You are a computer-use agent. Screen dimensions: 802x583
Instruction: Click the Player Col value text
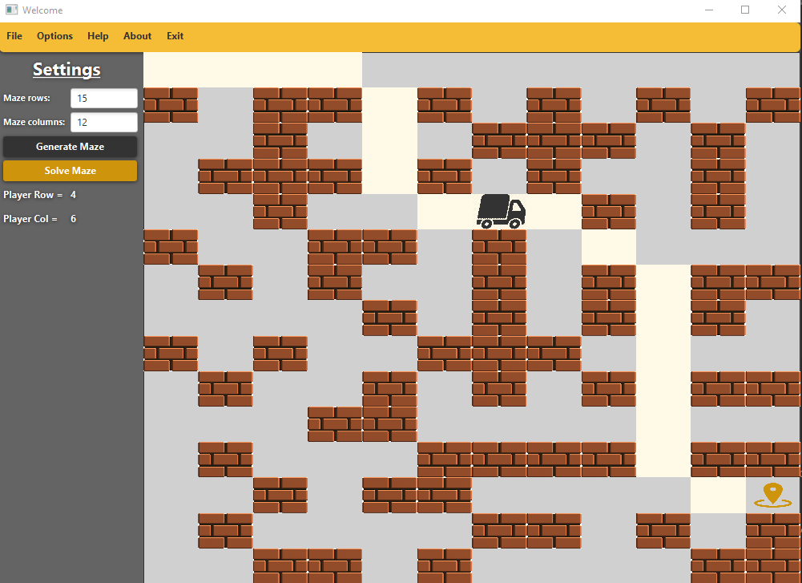pos(73,219)
